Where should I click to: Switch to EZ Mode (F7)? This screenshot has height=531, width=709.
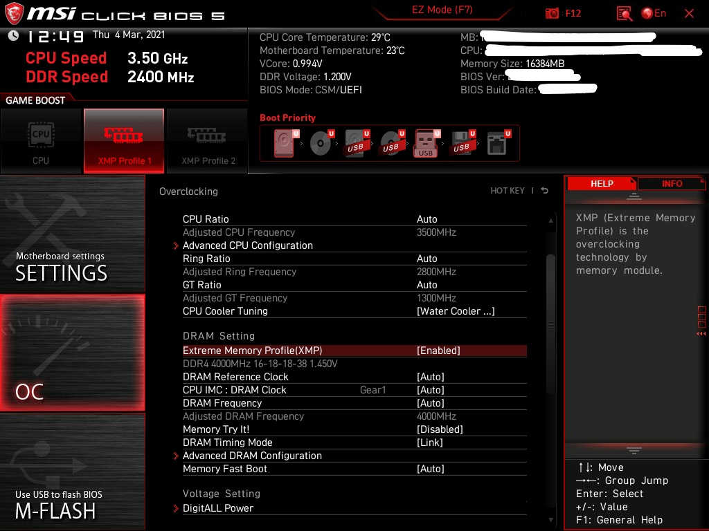442,10
